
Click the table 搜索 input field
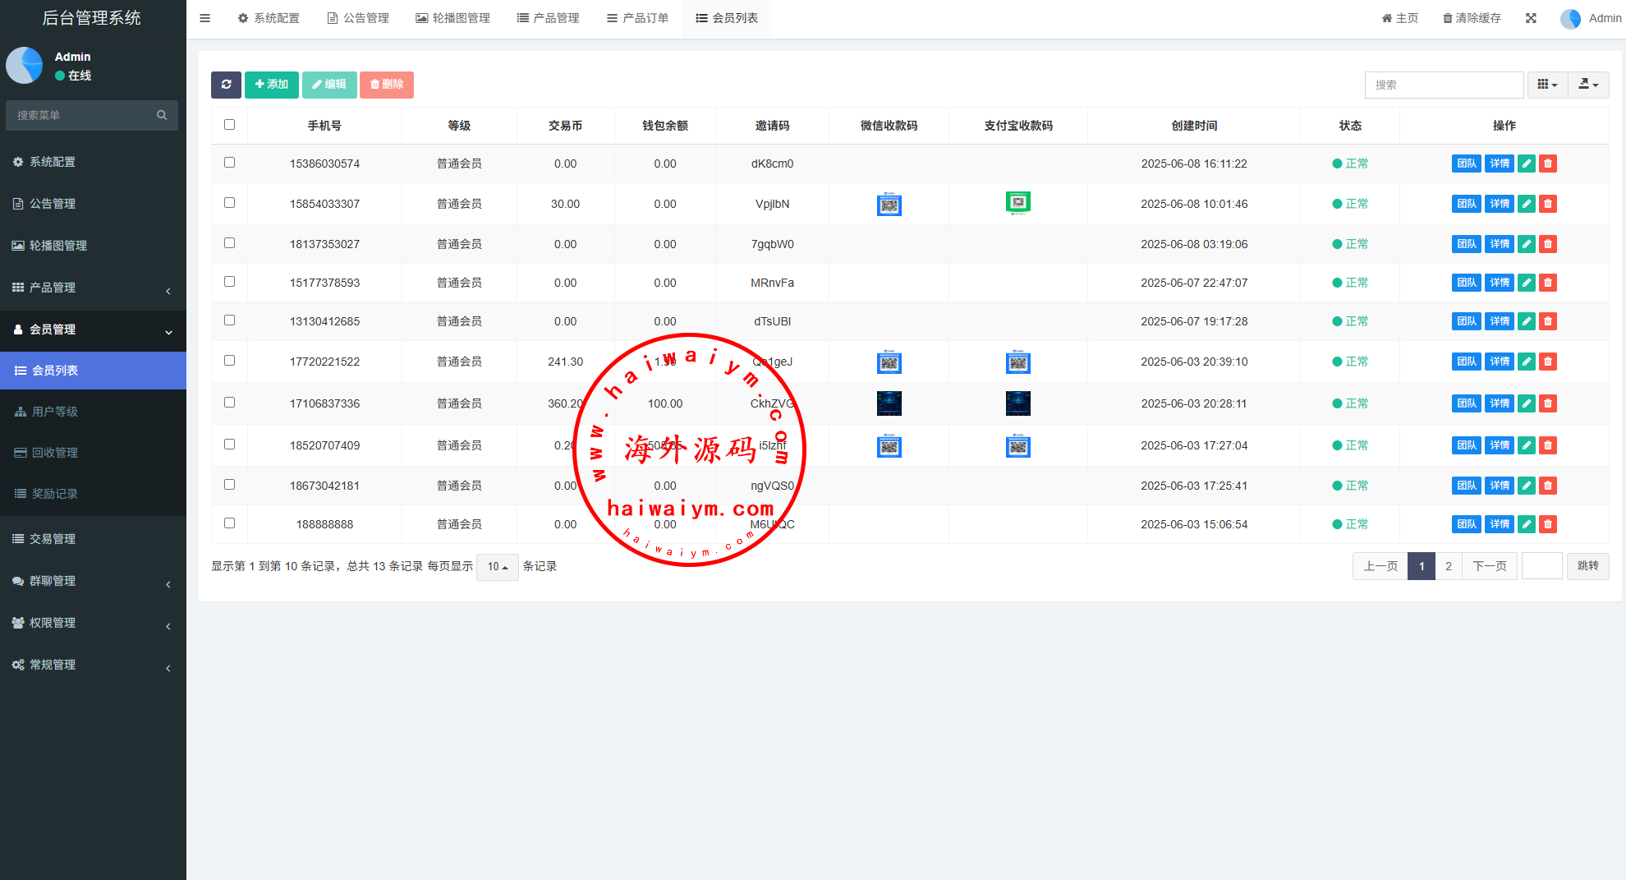point(1443,85)
